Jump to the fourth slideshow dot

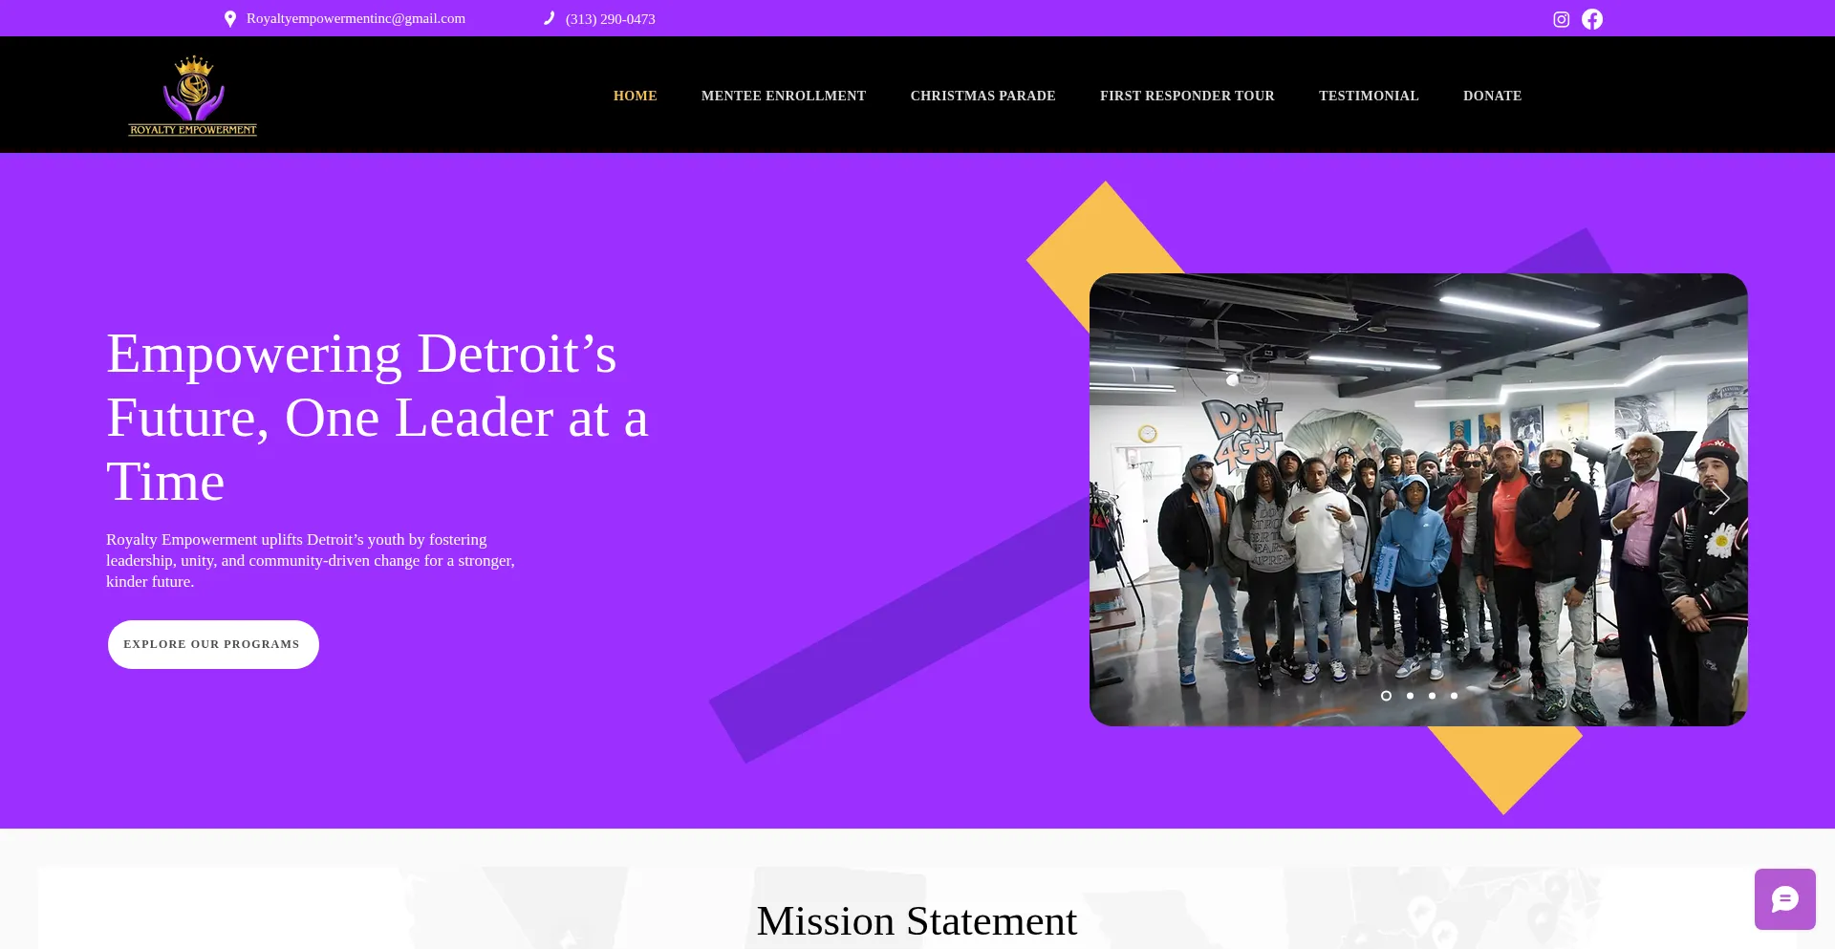[1454, 696]
